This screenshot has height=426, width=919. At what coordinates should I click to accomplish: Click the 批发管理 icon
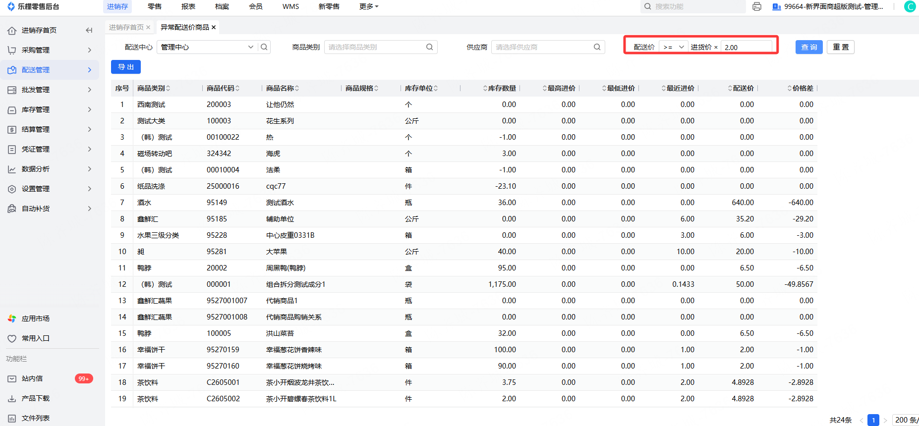click(12, 90)
